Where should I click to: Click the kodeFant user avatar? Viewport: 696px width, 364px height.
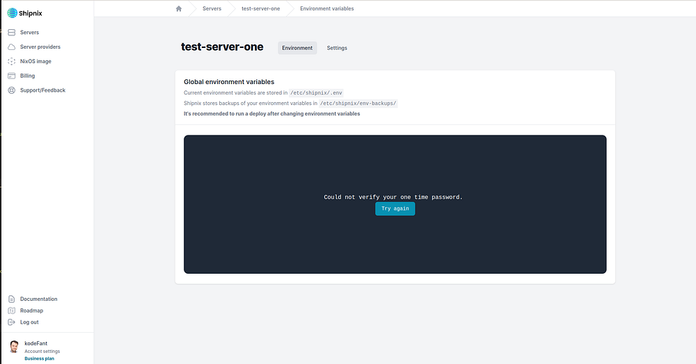(14, 347)
